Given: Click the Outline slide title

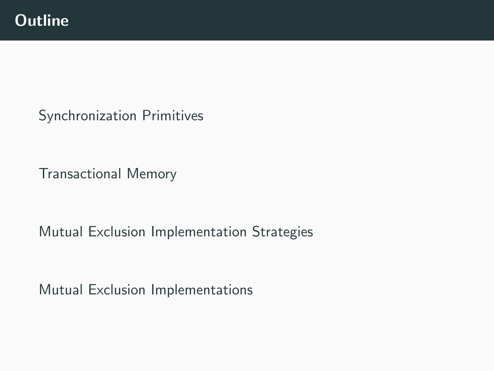Looking at the screenshot, I should [x=42, y=21].
